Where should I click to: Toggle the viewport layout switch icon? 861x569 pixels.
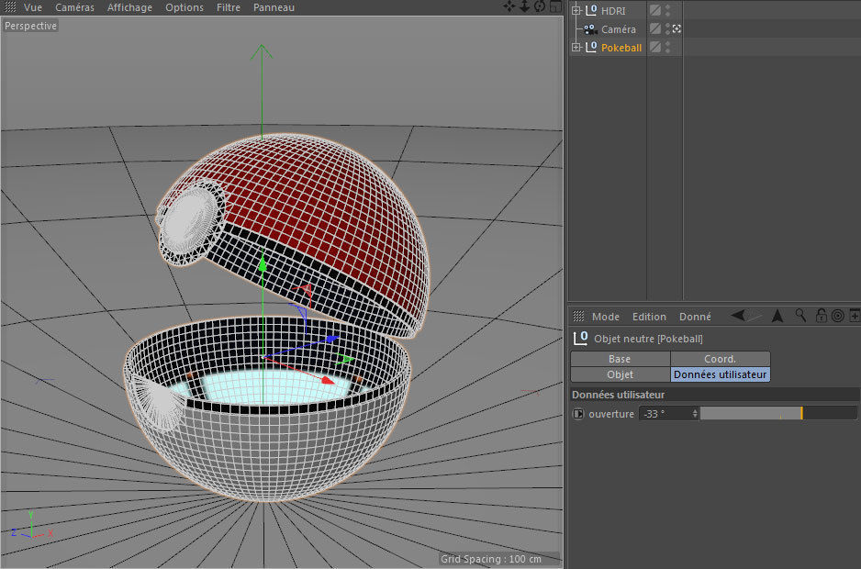(x=555, y=6)
